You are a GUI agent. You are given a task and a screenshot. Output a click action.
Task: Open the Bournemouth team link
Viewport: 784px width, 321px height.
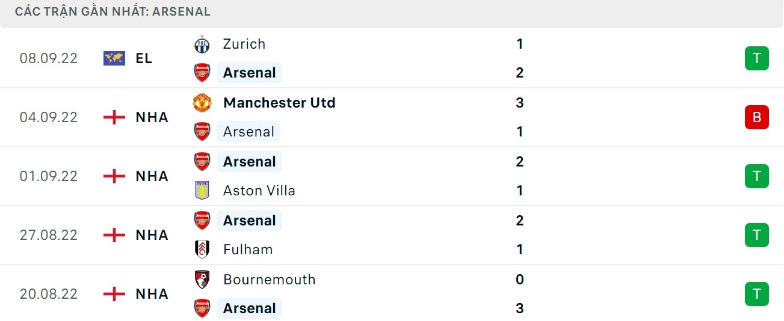tap(269, 280)
